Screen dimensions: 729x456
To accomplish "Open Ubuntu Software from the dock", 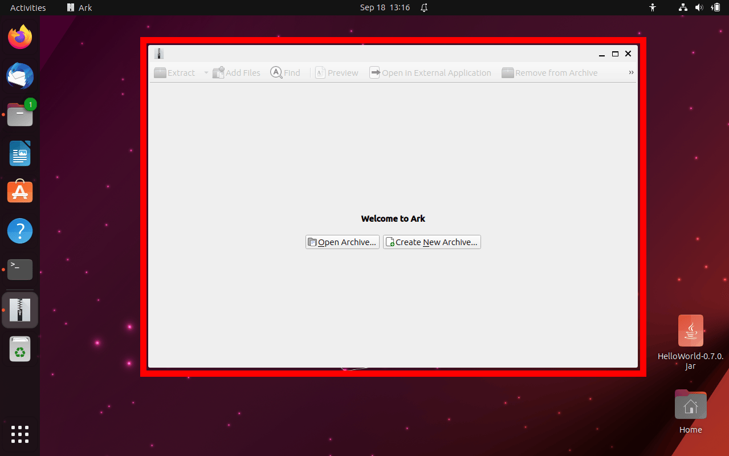I will (20, 192).
